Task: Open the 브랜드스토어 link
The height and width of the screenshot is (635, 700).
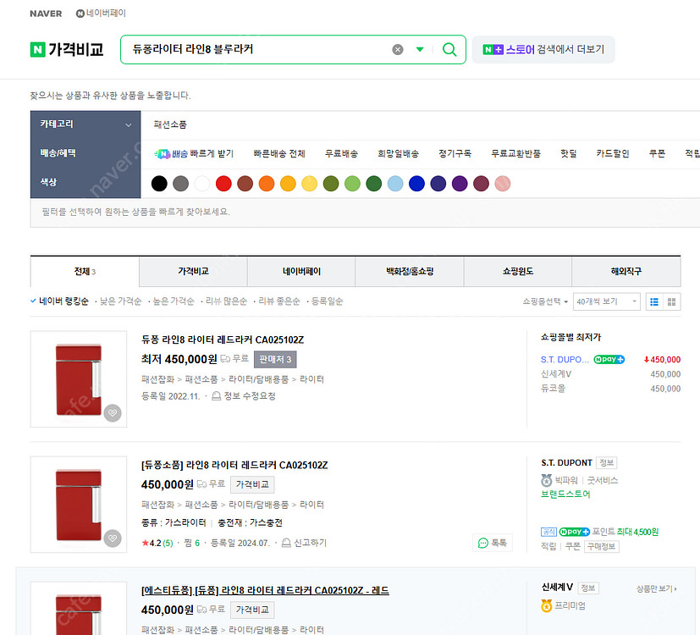Action: pyautogui.click(x=565, y=494)
